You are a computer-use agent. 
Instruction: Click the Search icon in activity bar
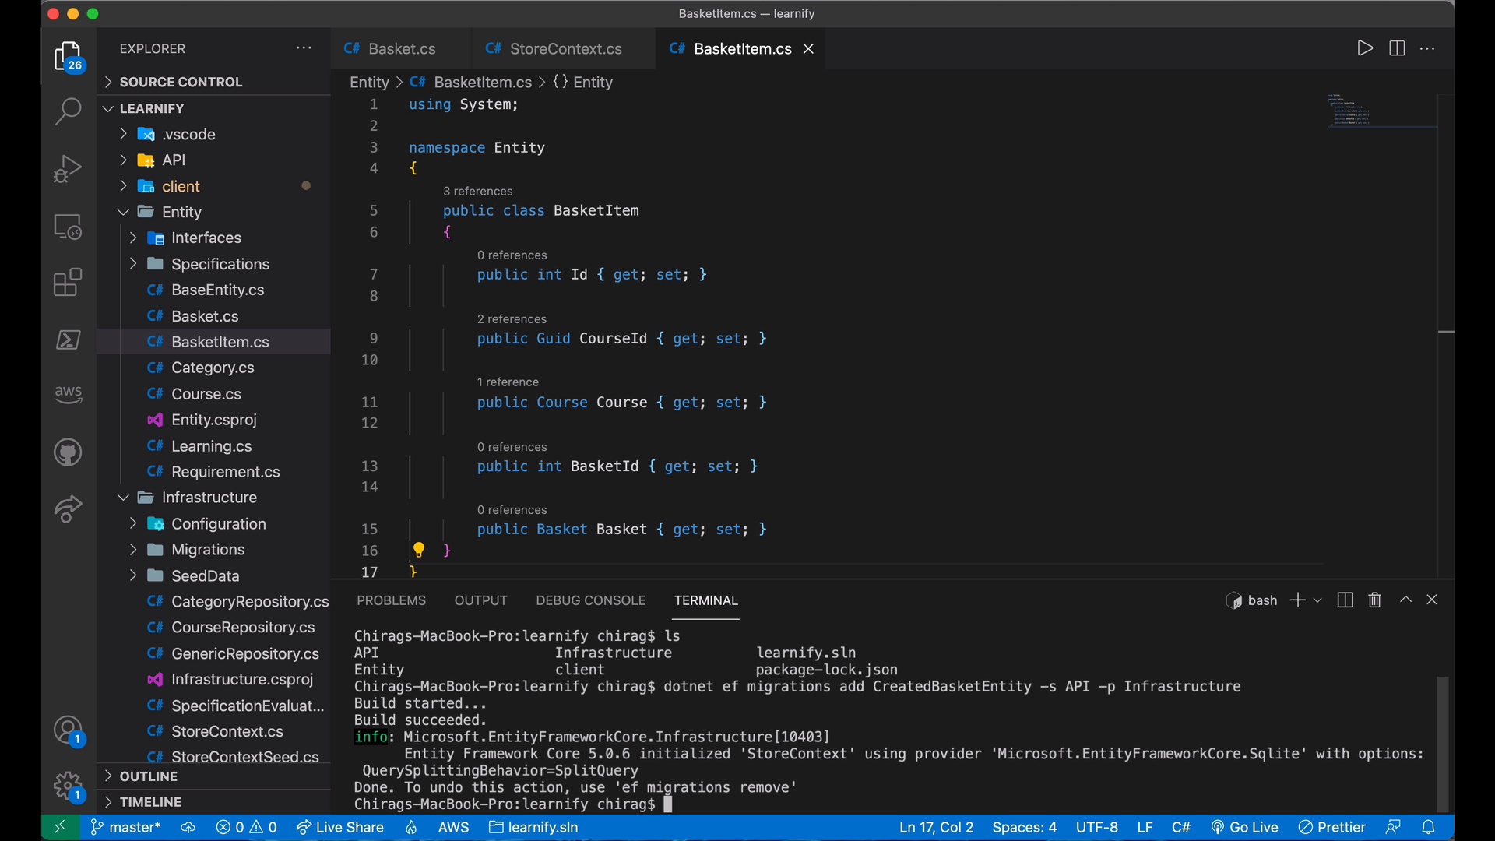tap(67, 109)
